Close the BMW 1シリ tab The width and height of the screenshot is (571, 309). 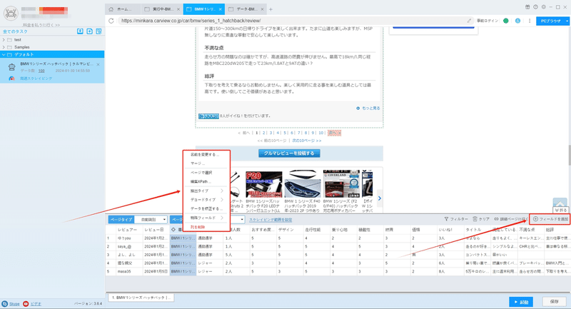click(221, 9)
